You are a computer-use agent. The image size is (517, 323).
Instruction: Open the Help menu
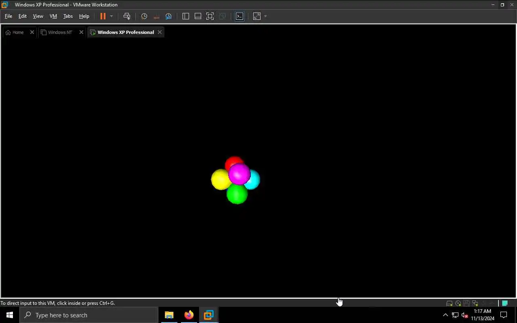(x=84, y=16)
